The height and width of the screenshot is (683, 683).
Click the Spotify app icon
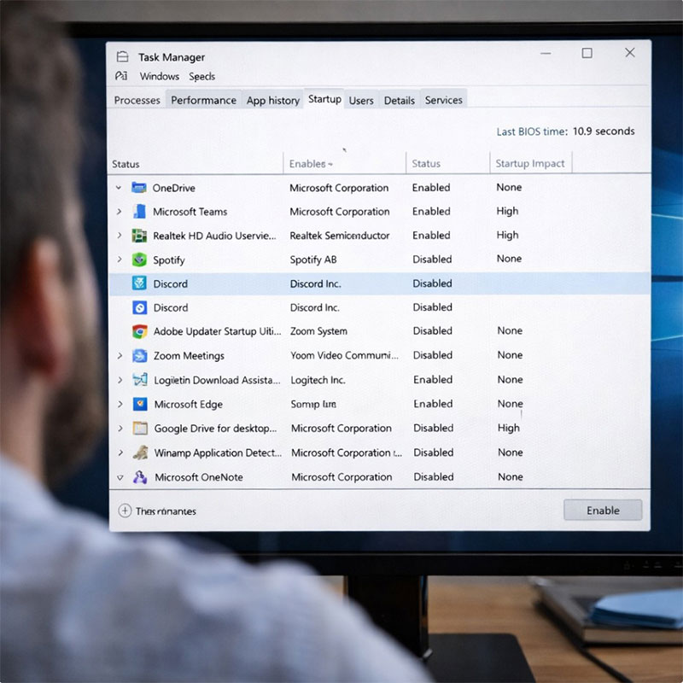[139, 260]
